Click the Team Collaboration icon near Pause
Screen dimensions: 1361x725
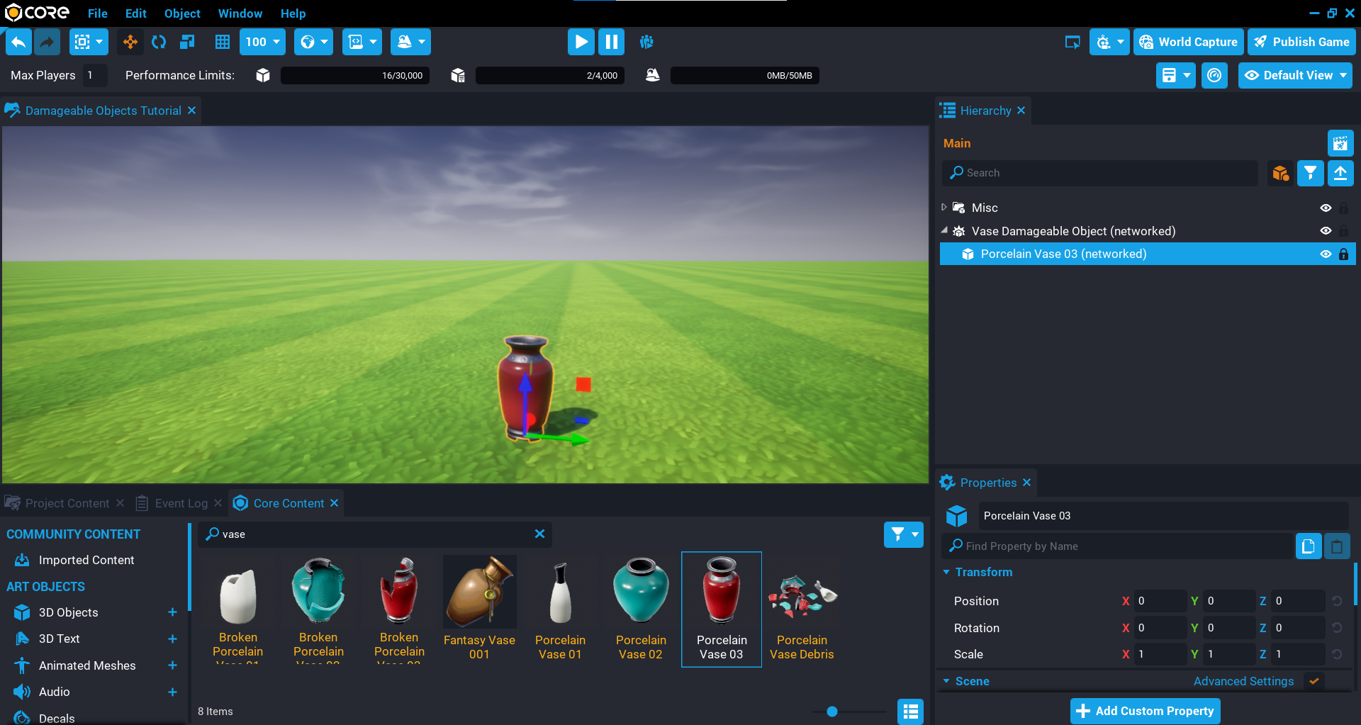[x=646, y=42]
